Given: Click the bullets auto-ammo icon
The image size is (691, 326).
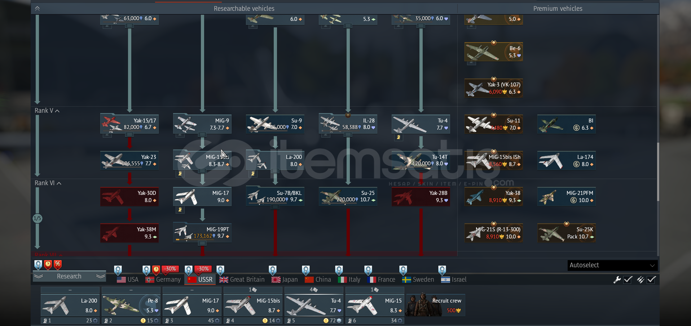Looking at the screenshot, I should 641,280.
